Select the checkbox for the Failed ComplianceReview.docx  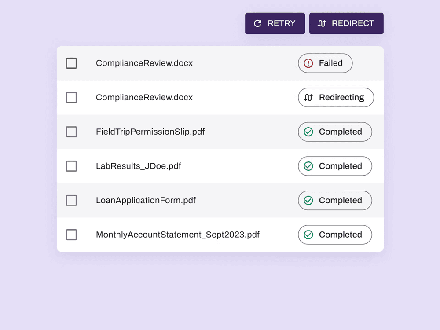(x=71, y=63)
